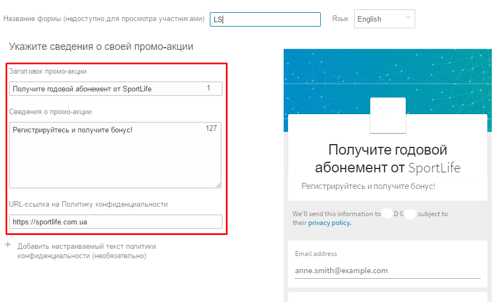The image size is (504, 302).
Task: Click 'Добавить настраиваемый текст политики конфиденциальности' link
Action: point(87,251)
